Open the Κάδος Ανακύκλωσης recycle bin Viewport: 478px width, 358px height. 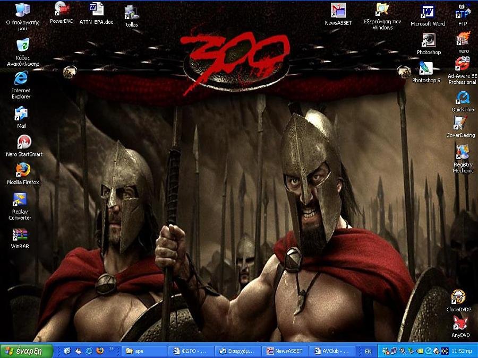click(x=23, y=52)
